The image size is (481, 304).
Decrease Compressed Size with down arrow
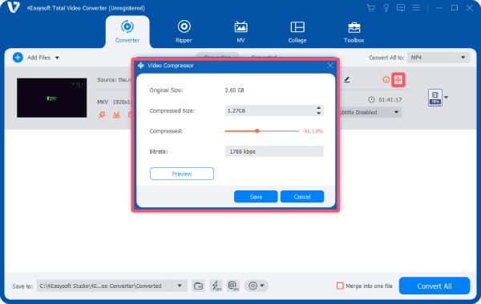click(x=319, y=114)
